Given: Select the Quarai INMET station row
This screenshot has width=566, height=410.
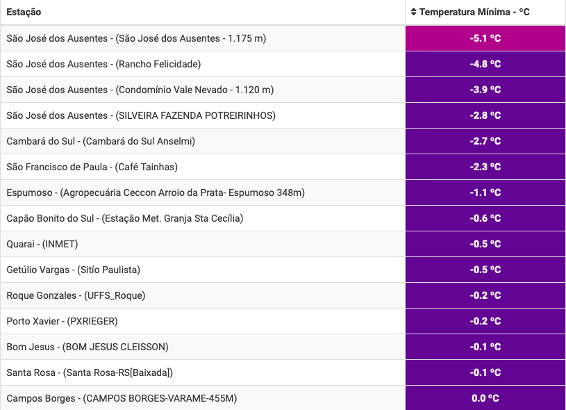Looking at the screenshot, I should point(42,244).
